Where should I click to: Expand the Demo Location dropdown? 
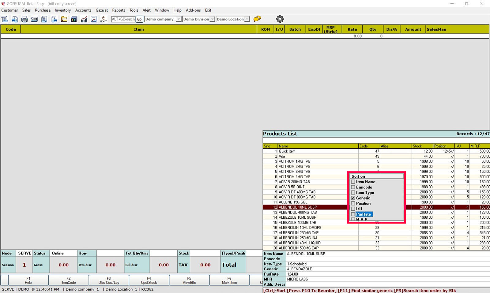click(x=247, y=19)
